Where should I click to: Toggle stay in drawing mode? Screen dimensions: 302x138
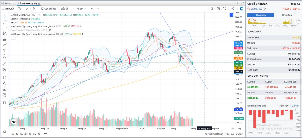5,83
